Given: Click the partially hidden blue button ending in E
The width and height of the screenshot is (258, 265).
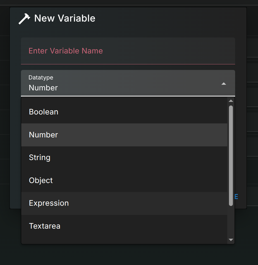Looking at the screenshot, I should click(236, 197).
